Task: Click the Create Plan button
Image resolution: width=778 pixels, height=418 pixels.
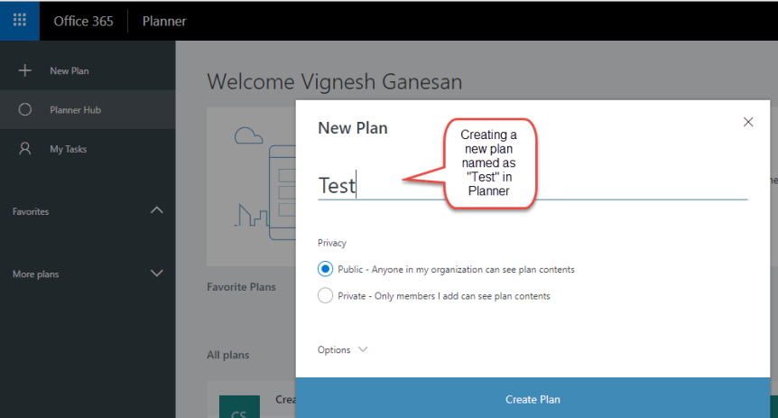Action: 533,399
